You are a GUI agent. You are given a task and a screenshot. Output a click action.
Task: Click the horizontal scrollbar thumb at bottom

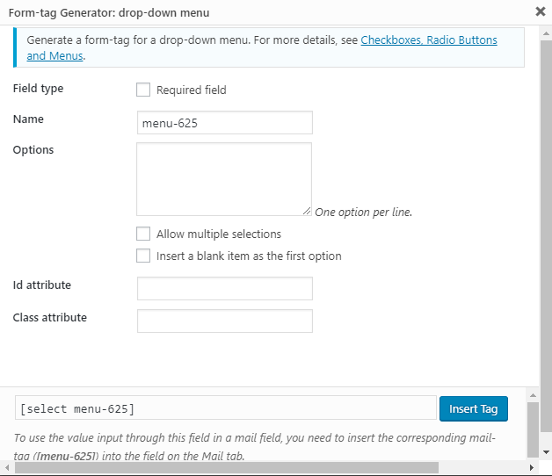tap(264, 468)
